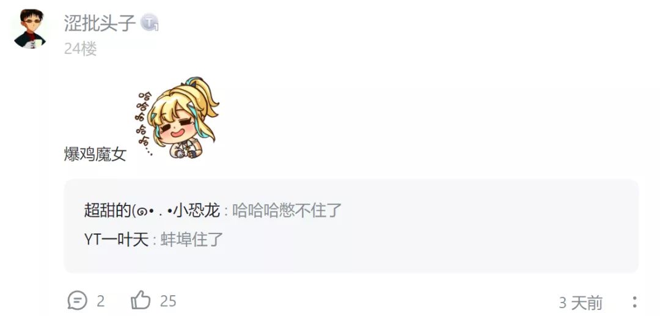Open the YT一叶天 user profile
The width and height of the screenshot is (660, 316).
click(116, 240)
